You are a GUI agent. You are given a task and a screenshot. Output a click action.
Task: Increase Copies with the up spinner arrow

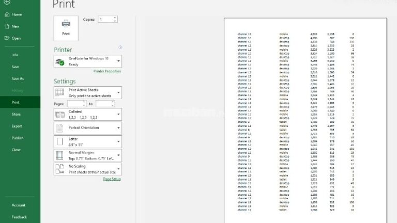click(115, 18)
